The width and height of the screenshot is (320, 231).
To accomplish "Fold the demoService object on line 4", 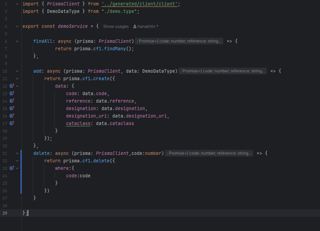I will point(17,26).
